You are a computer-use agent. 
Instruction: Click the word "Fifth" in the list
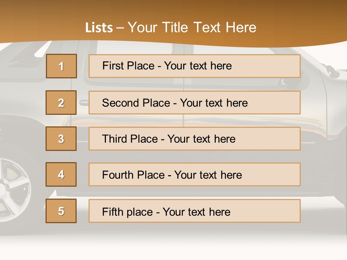point(113,212)
